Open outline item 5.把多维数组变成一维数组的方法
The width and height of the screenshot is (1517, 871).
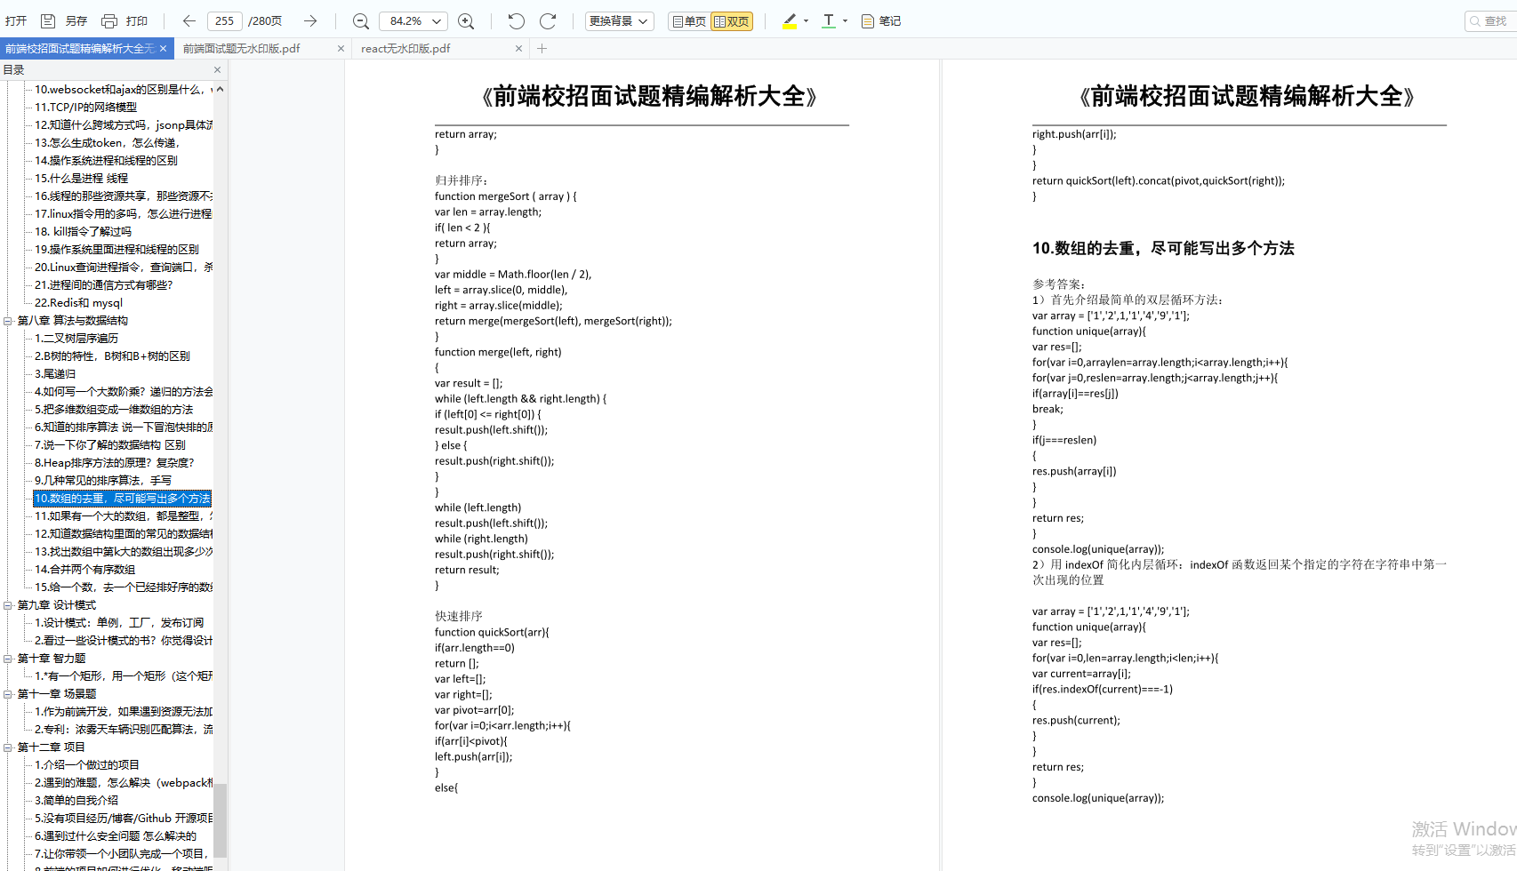pyautogui.click(x=114, y=409)
